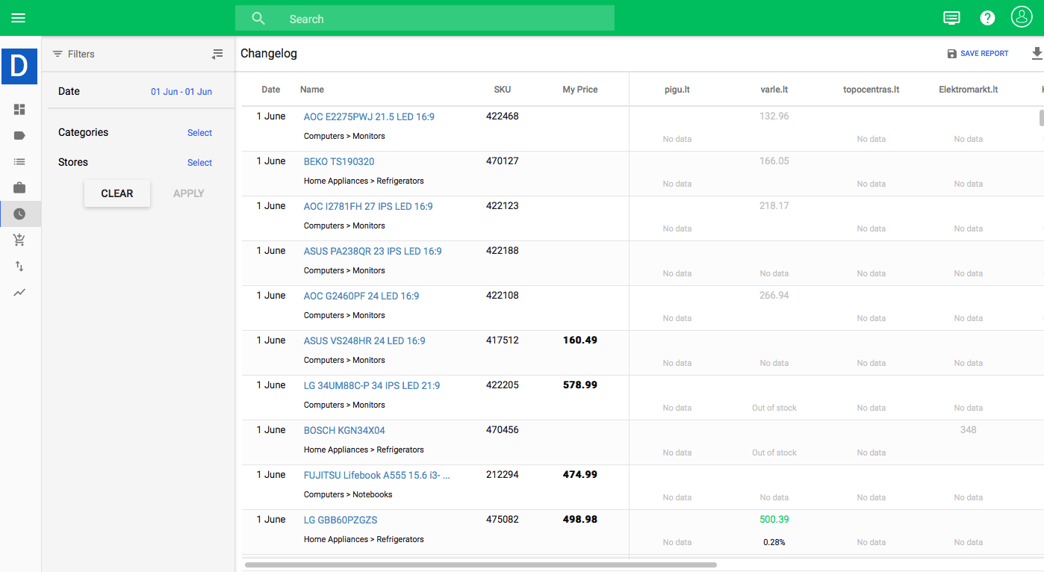The image size is (1044, 572).
Task: Open AOC E2275PWJ 21.5 LED product link
Action: tap(369, 117)
